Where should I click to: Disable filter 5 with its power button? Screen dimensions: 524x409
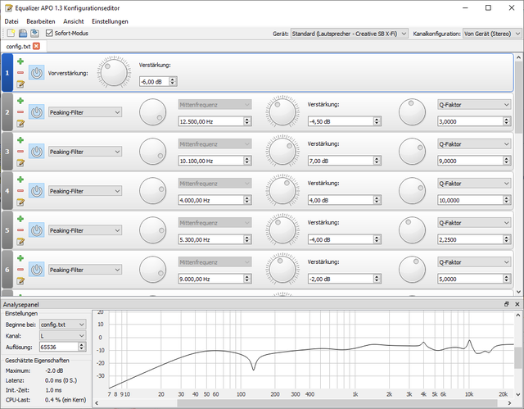(37, 230)
